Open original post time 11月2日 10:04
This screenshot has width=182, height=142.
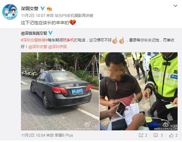[33, 135]
